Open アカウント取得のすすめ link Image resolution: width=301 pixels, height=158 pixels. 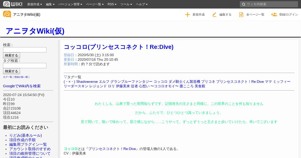[30, 149]
